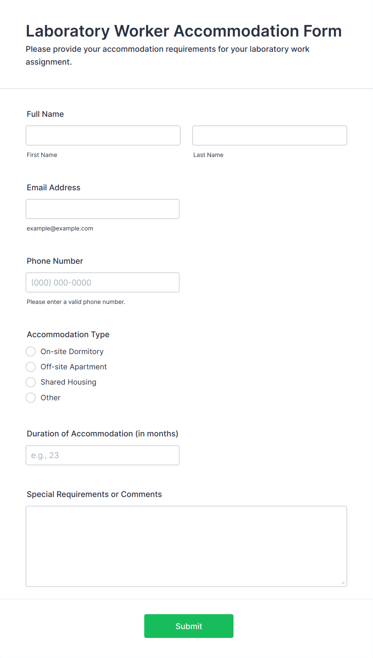Click the Full Name field label
This screenshot has width=373, height=658.
click(45, 114)
